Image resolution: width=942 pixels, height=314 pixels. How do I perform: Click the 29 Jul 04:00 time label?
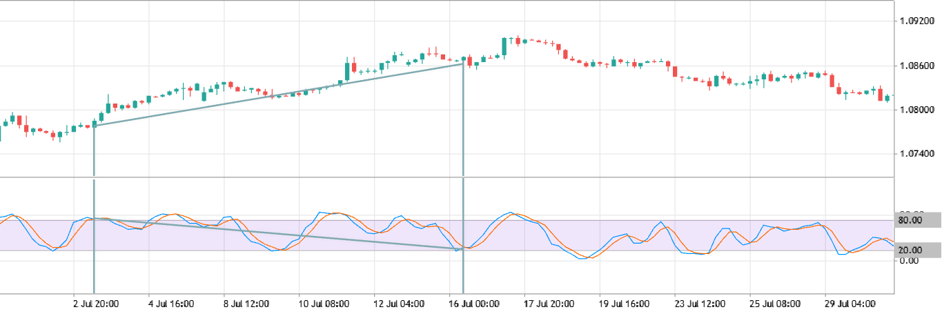pyautogui.click(x=849, y=304)
